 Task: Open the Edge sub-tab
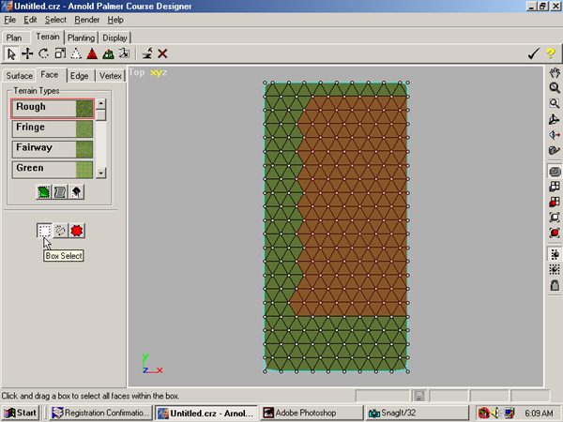tap(80, 76)
